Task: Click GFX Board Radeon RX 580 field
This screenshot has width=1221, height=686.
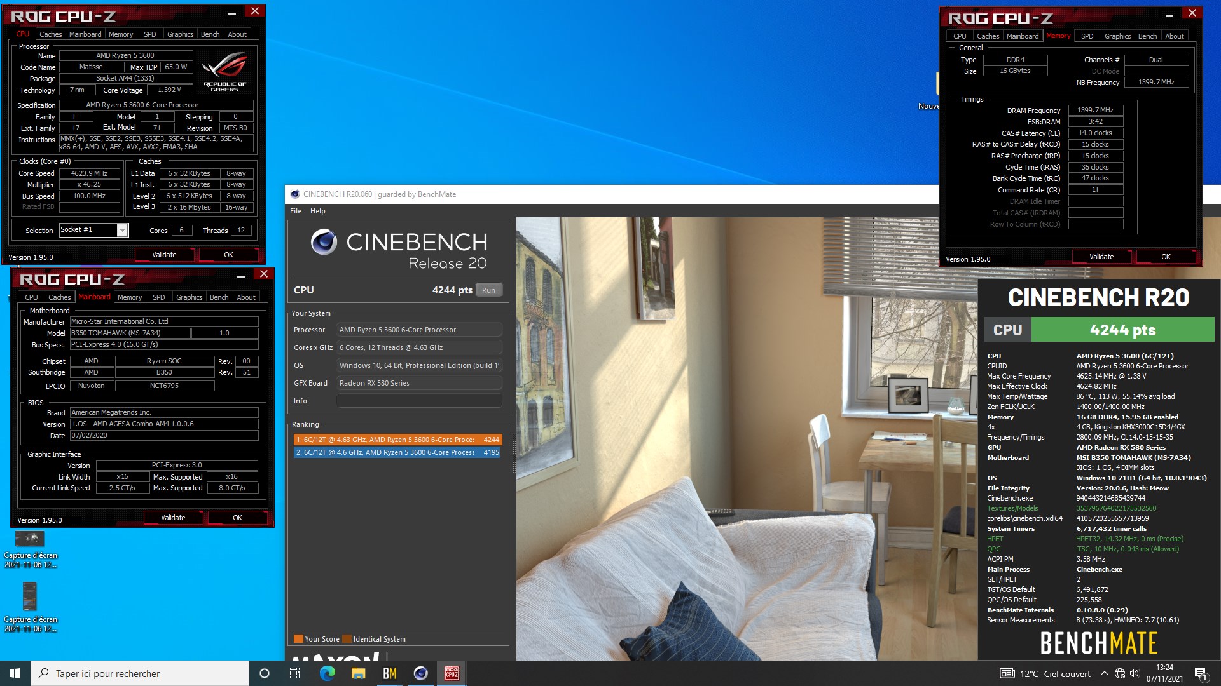Action: 419,383
